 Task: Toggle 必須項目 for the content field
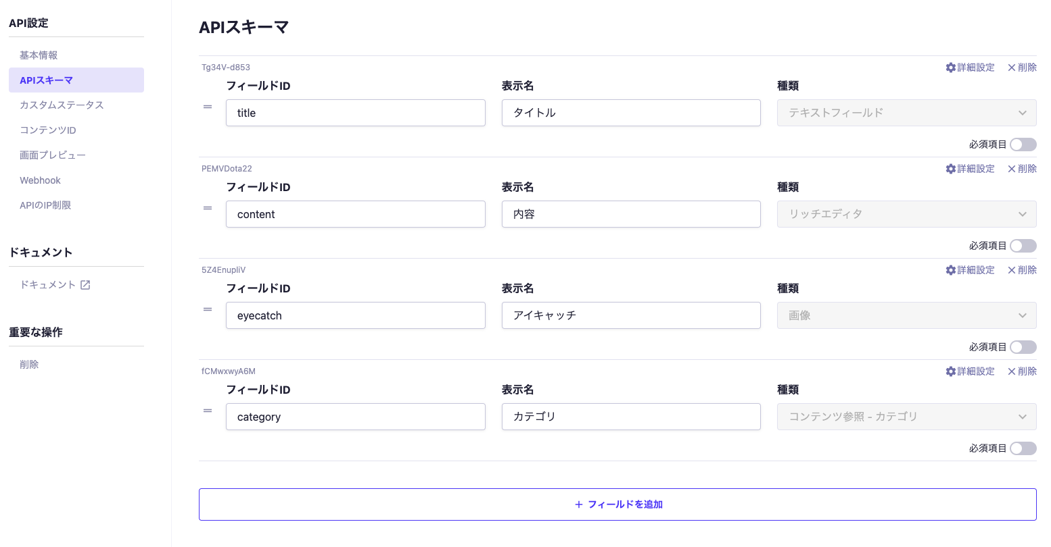click(1023, 246)
